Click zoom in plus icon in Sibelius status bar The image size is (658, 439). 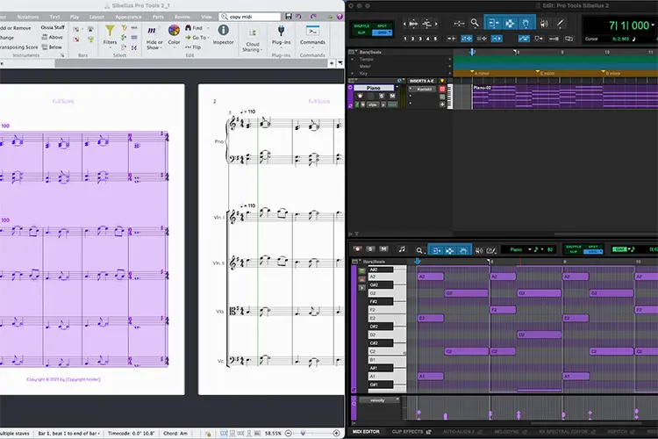(x=336, y=433)
